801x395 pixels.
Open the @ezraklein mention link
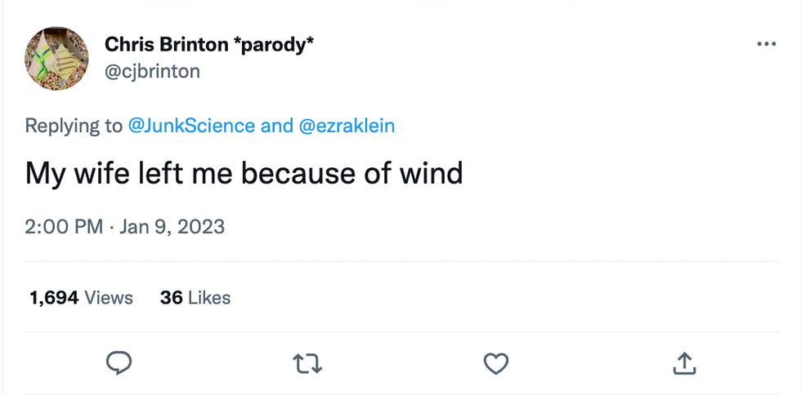[x=348, y=126]
